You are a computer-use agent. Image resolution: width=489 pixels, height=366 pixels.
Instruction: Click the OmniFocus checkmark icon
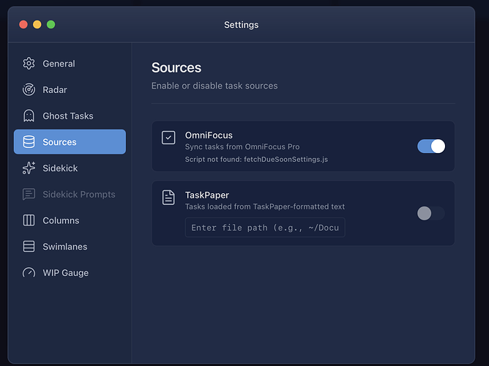[x=168, y=138]
